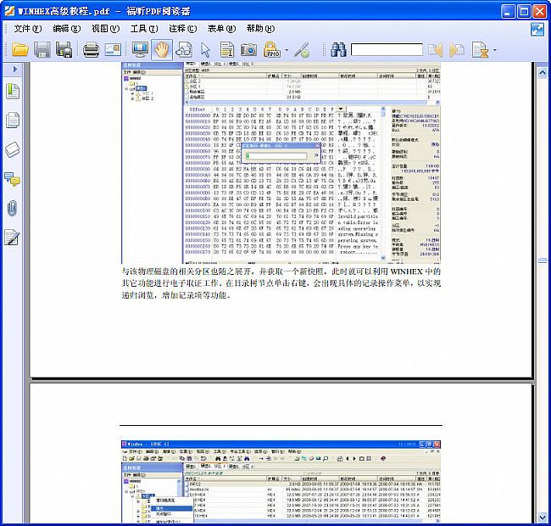This screenshot has height=526, width=551.
Task: Click the Save floppy disk icon
Action: (42, 49)
